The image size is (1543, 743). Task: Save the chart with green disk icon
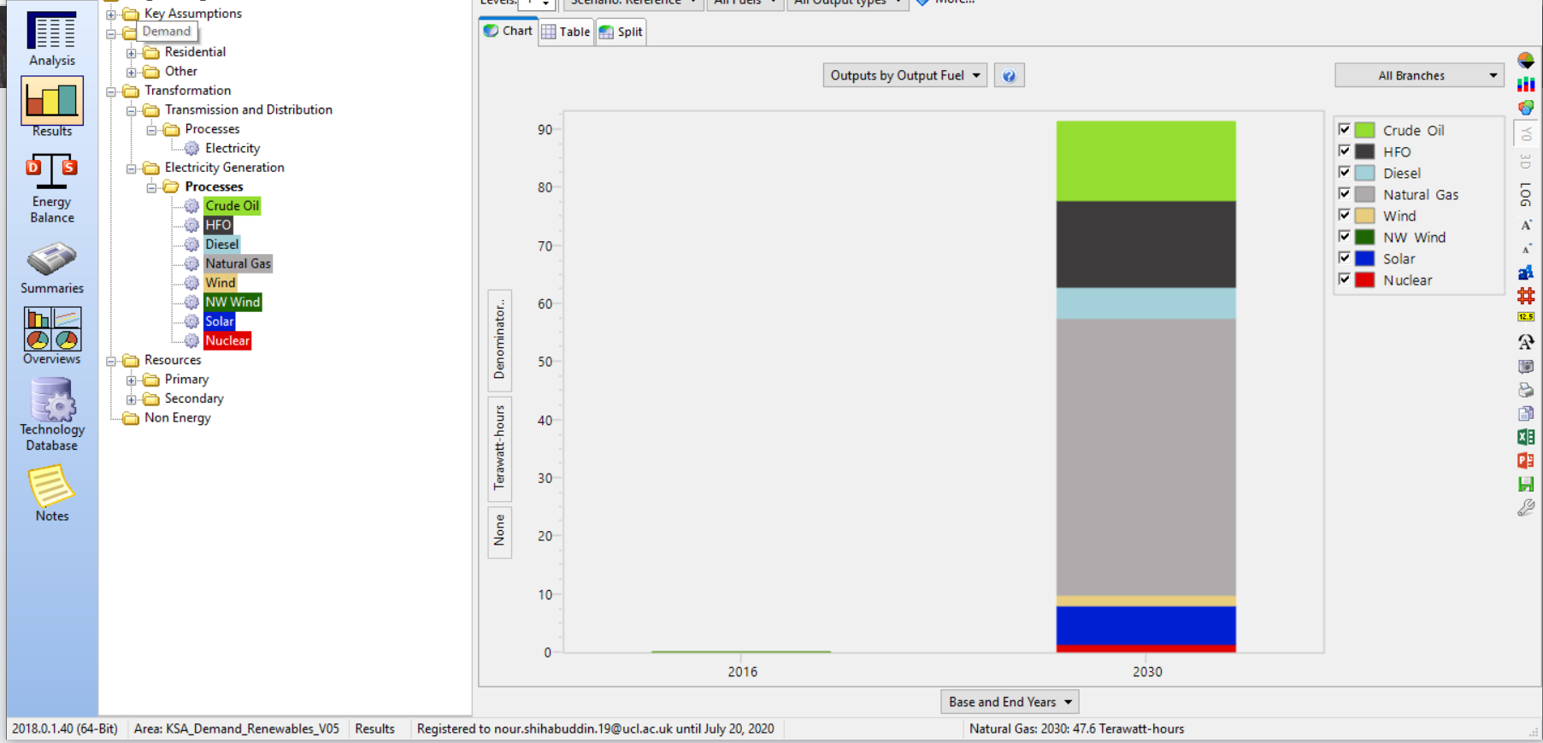click(x=1526, y=484)
